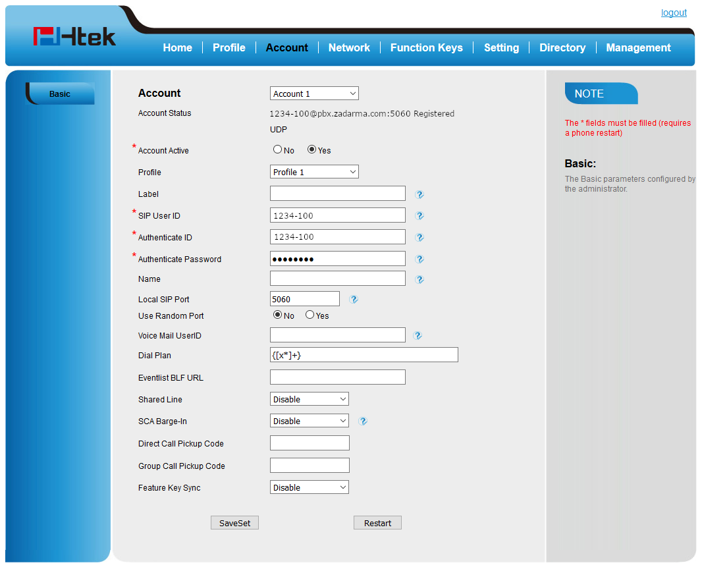702x569 pixels.
Task: Open the Account 1 dropdown
Action: [x=314, y=94]
